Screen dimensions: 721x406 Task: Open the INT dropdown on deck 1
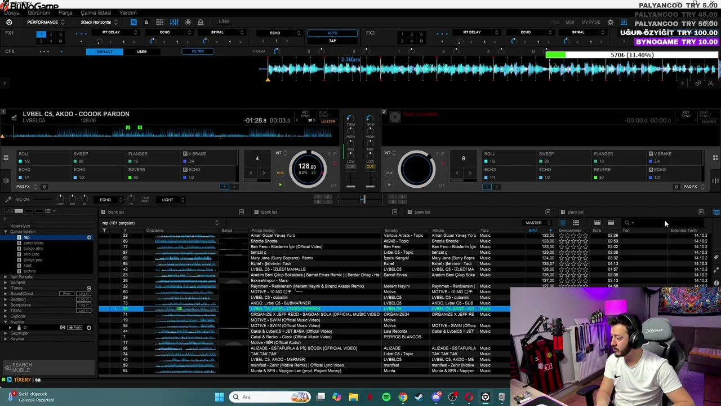pos(281,153)
